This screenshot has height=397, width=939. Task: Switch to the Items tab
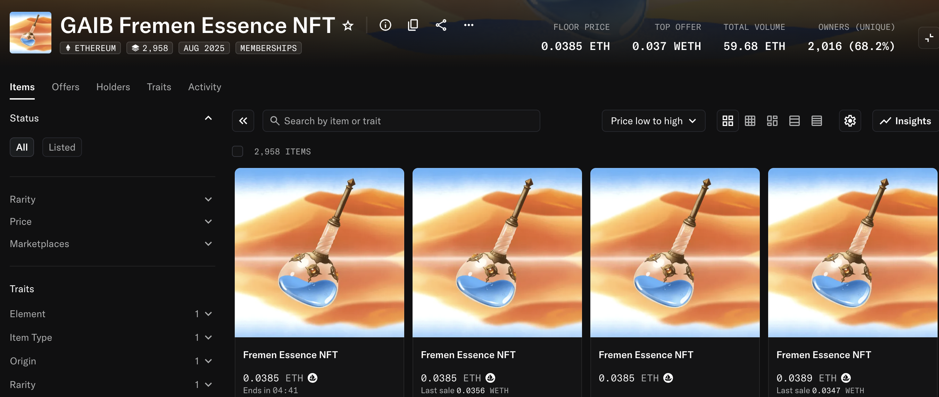(22, 87)
